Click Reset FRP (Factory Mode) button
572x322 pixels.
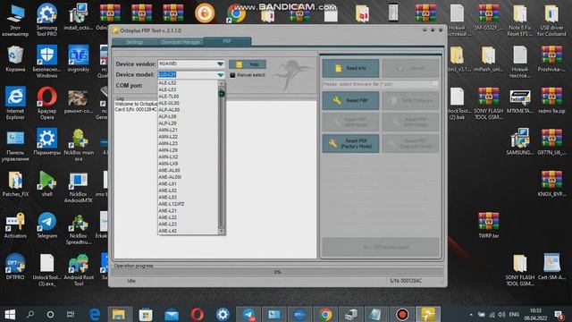coord(350,143)
